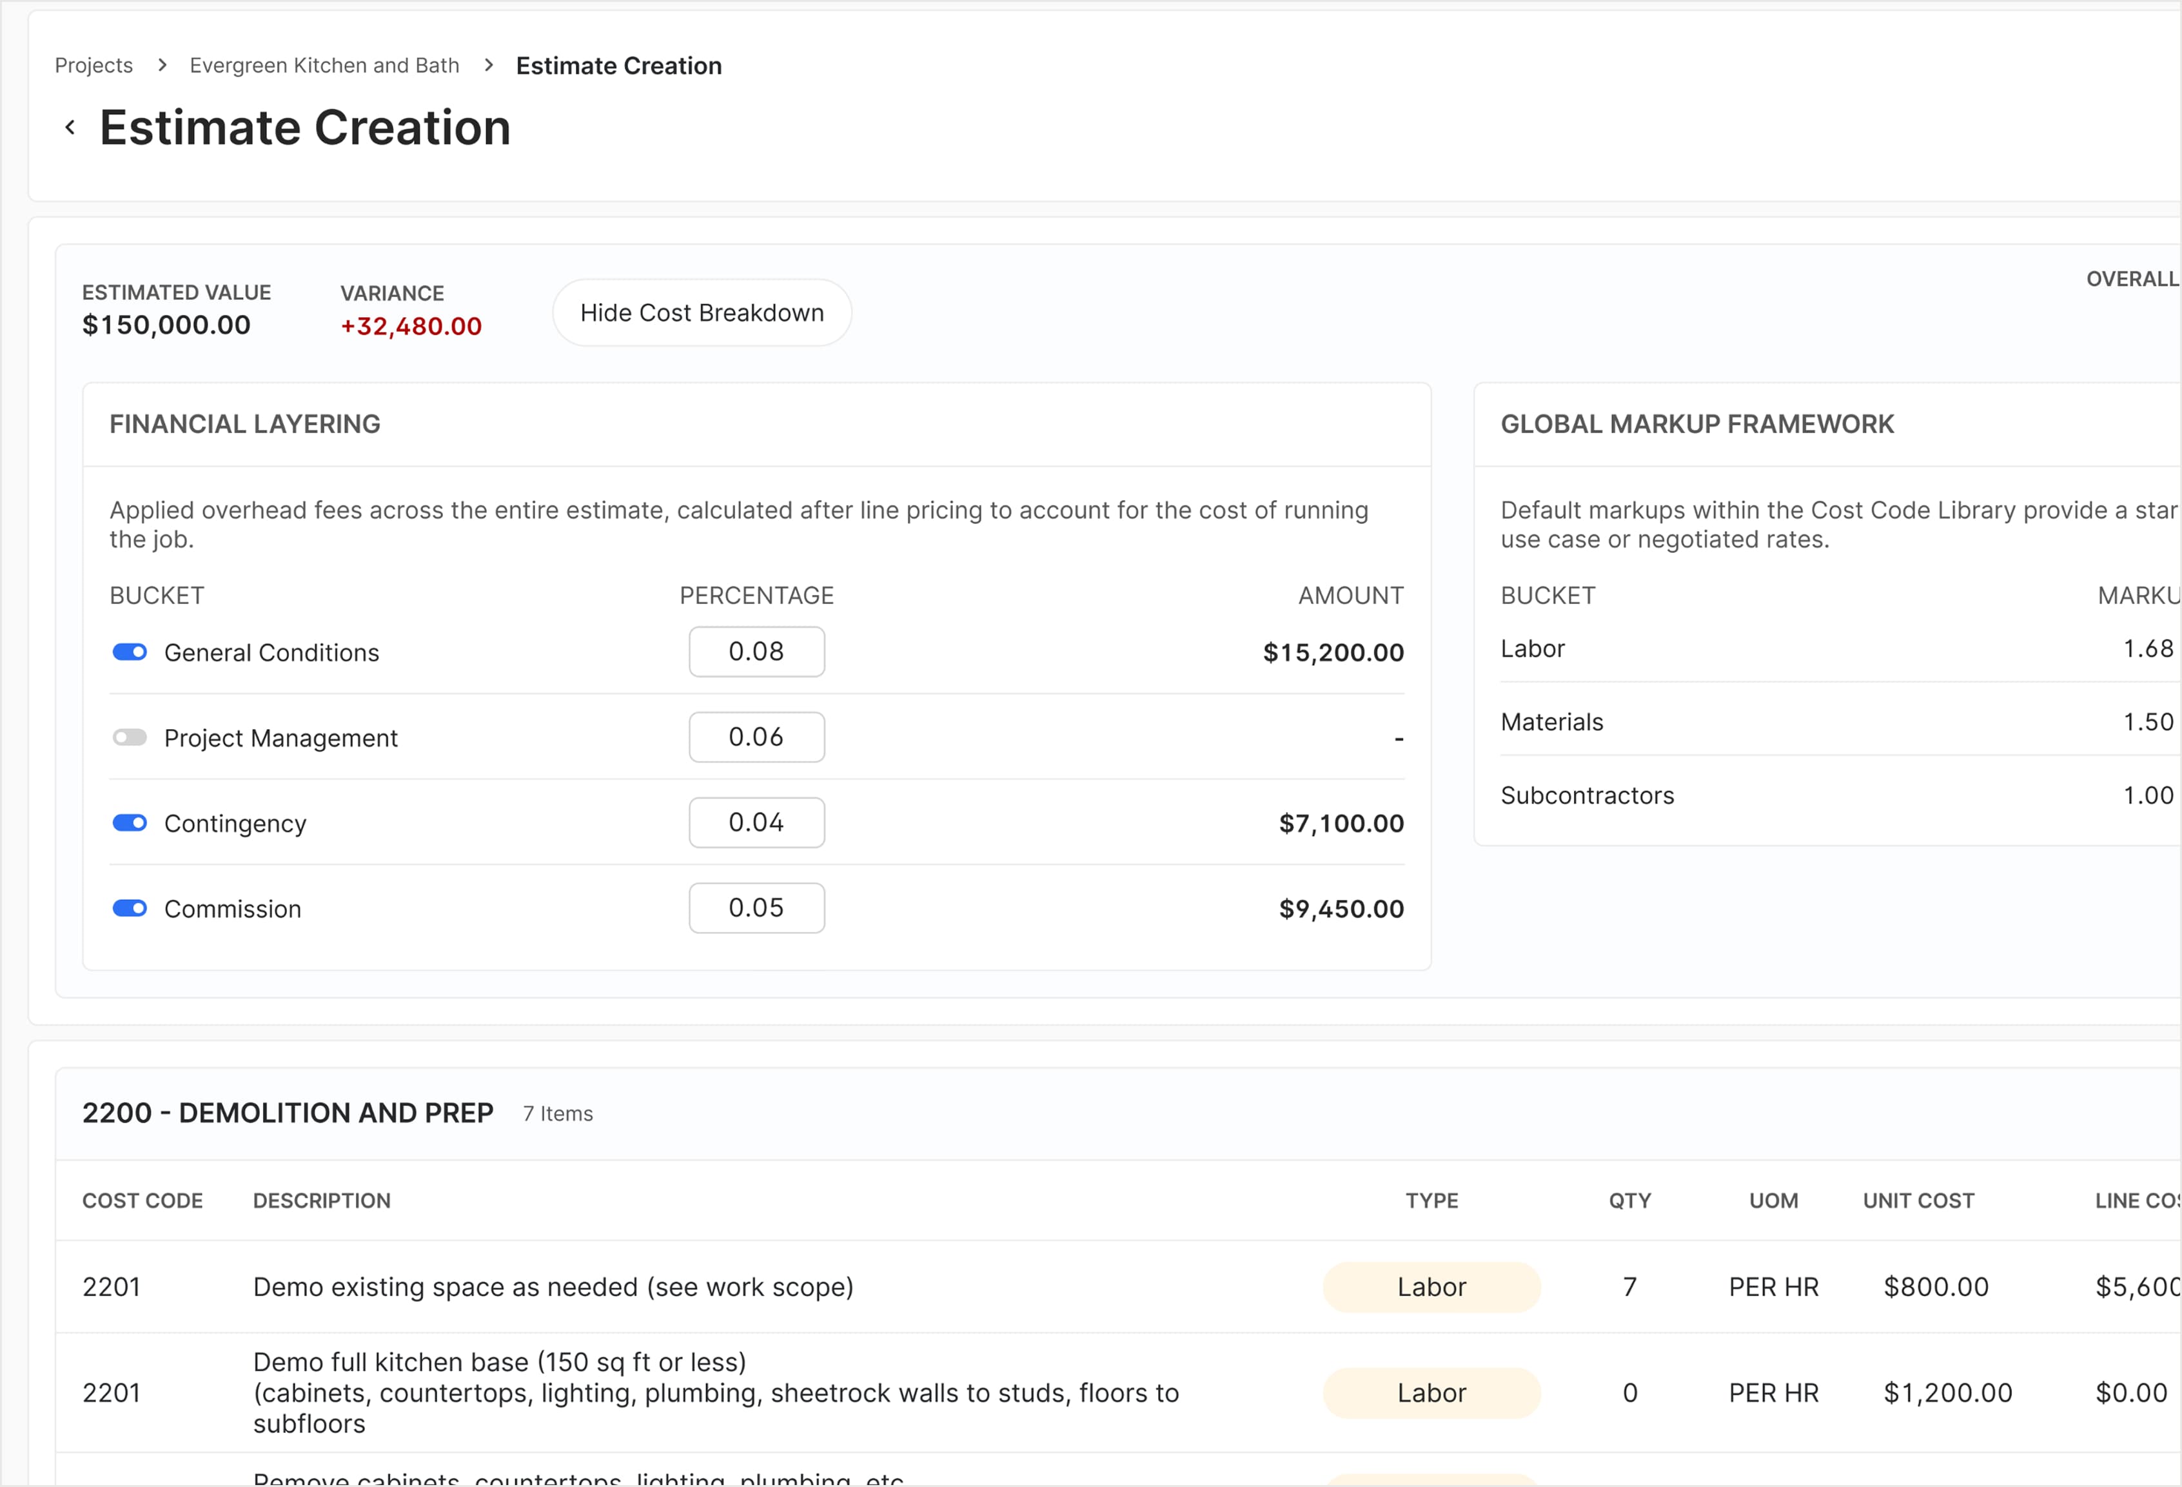The height and width of the screenshot is (1487, 2182).
Task: Click quantity 7 on Demo existing space row
Action: pos(1630,1287)
